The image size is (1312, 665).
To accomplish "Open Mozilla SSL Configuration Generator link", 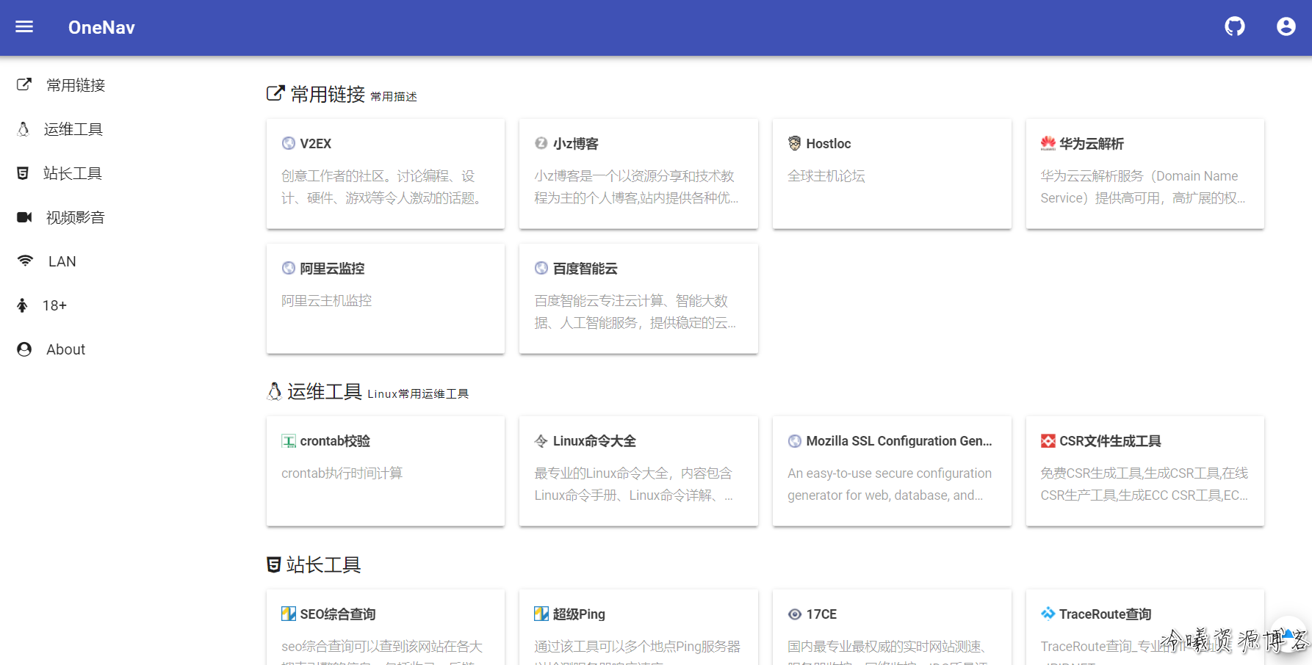I will 892,471.
